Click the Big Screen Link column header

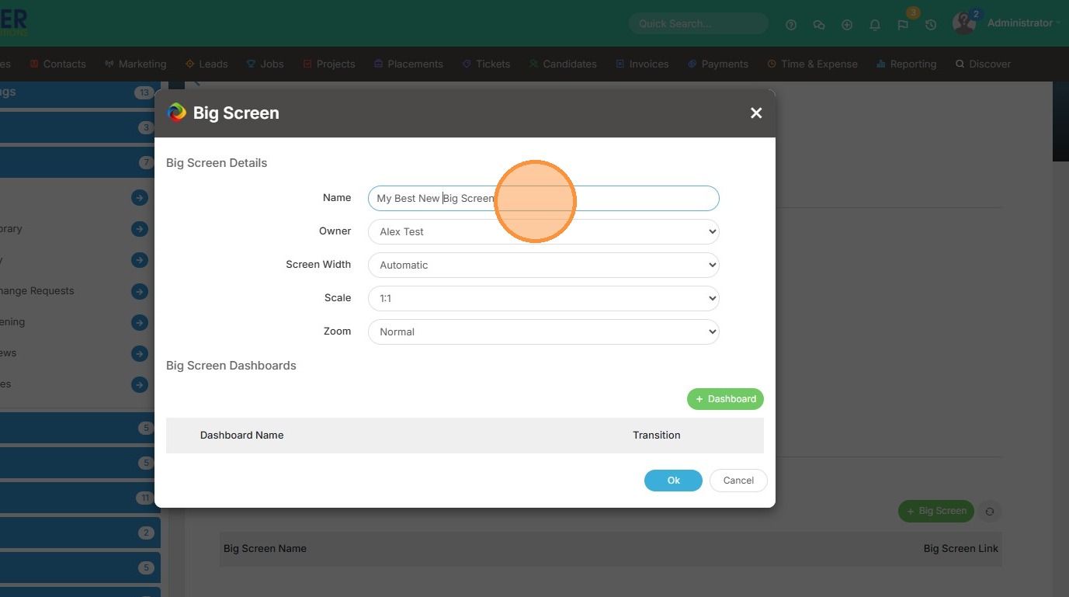(961, 548)
